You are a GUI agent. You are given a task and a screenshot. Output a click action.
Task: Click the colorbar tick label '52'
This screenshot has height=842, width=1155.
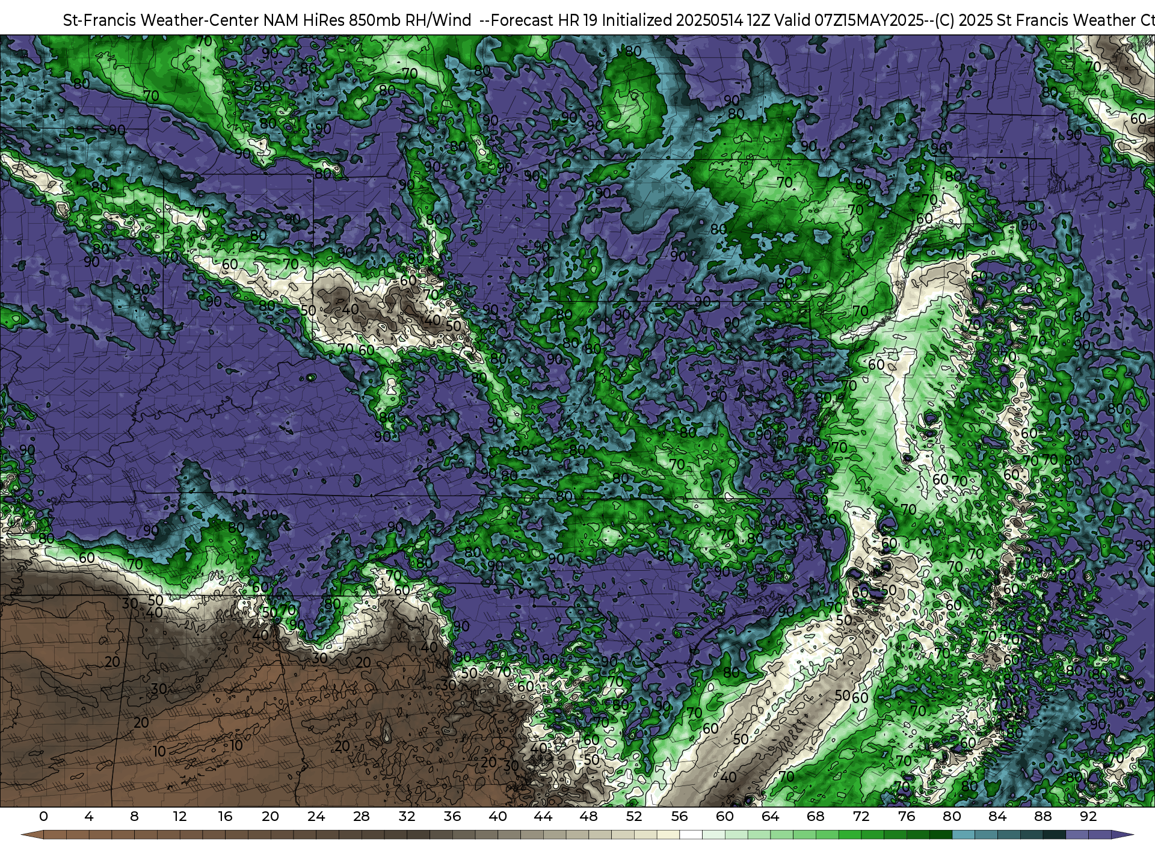[x=634, y=817]
